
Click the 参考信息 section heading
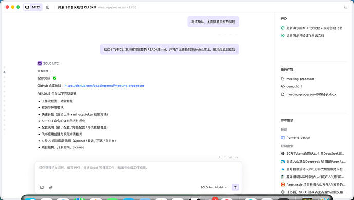coord(287,120)
